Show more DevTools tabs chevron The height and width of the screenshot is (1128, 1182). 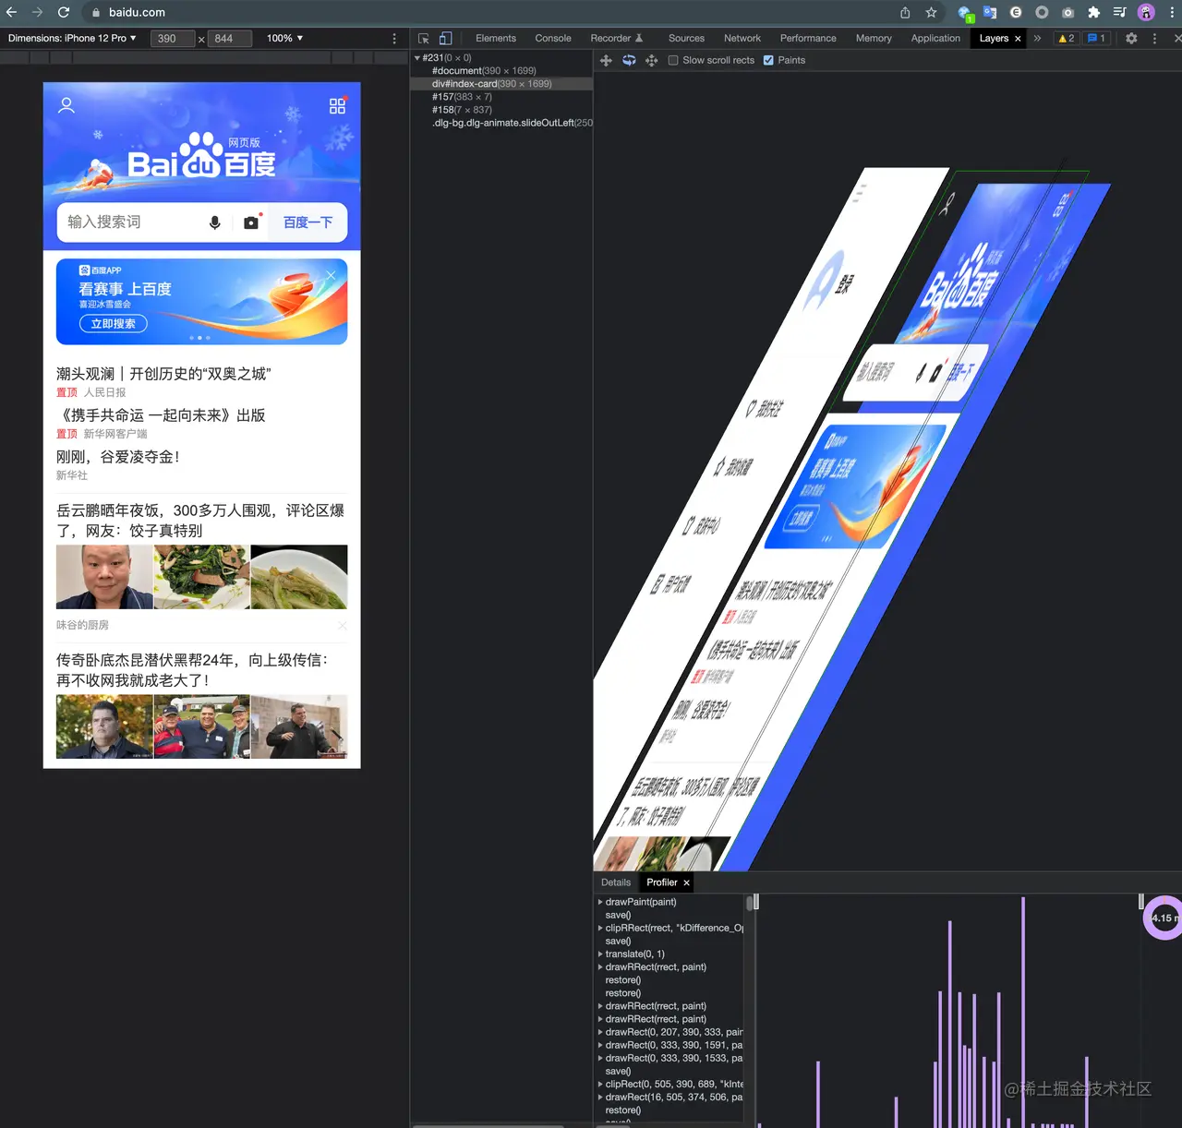(x=1037, y=39)
